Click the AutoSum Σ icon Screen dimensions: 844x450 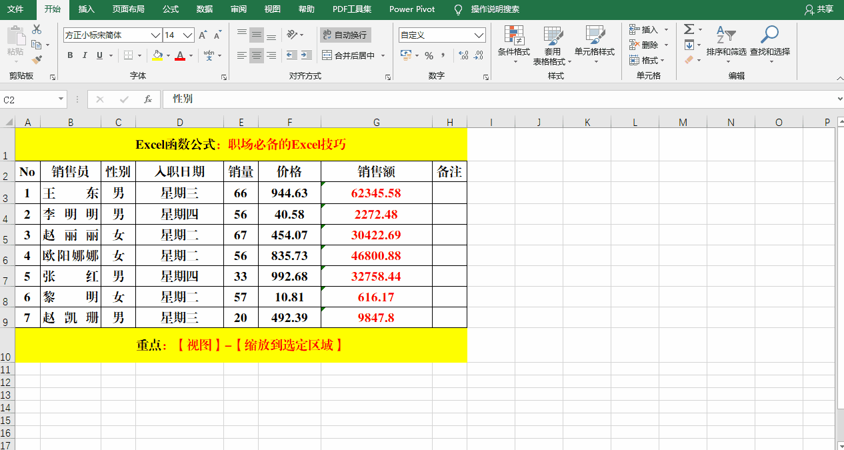tap(689, 29)
